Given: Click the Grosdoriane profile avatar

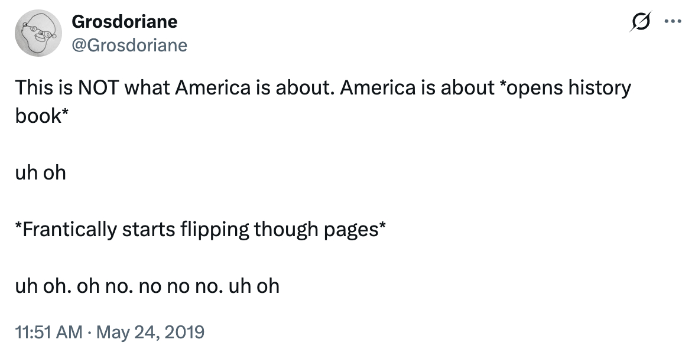Looking at the screenshot, I should [x=39, y=34].
